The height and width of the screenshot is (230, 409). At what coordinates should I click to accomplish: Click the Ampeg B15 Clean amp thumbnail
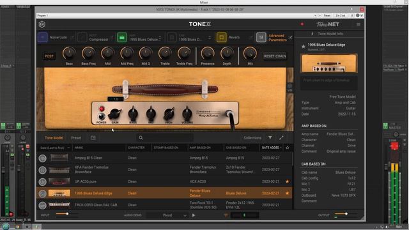point(59,158)
